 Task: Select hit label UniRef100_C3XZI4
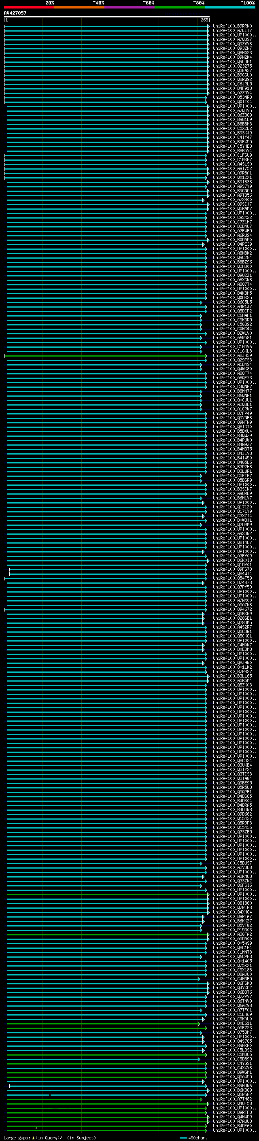232,516
